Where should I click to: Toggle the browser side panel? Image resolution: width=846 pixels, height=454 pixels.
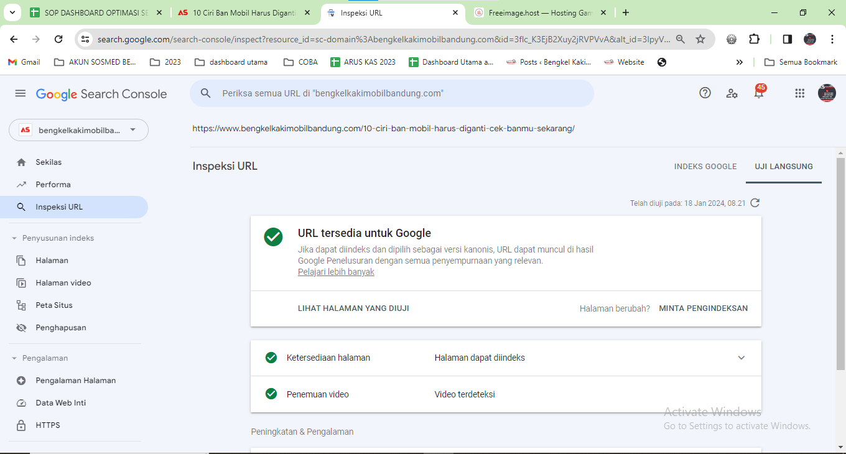(787, 39)
